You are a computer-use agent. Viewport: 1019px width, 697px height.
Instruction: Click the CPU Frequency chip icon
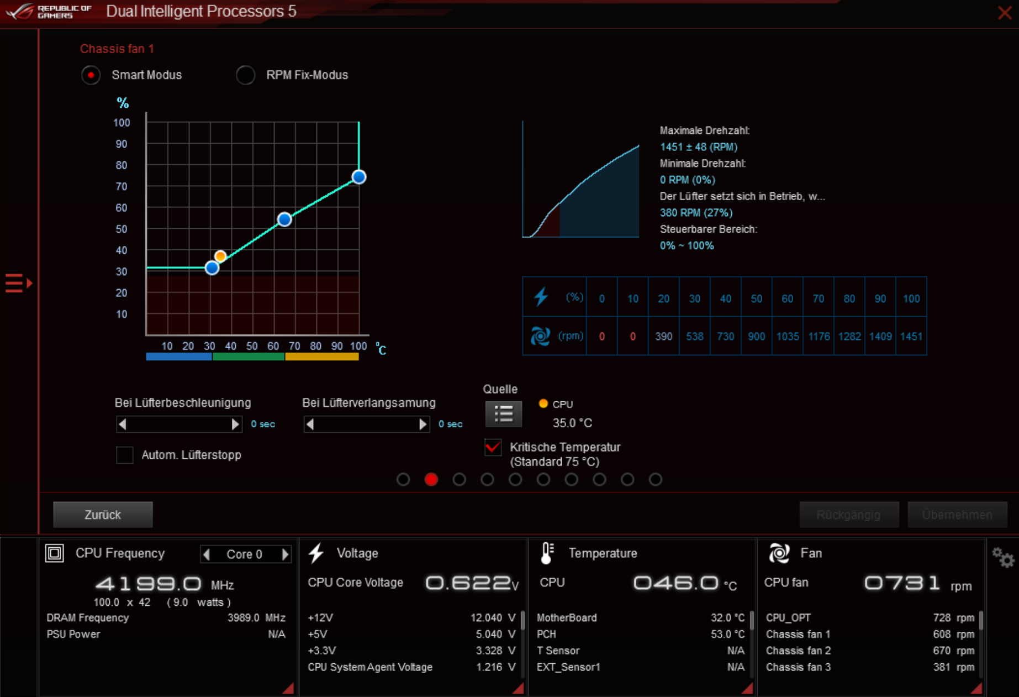click(x=55, y=553)
